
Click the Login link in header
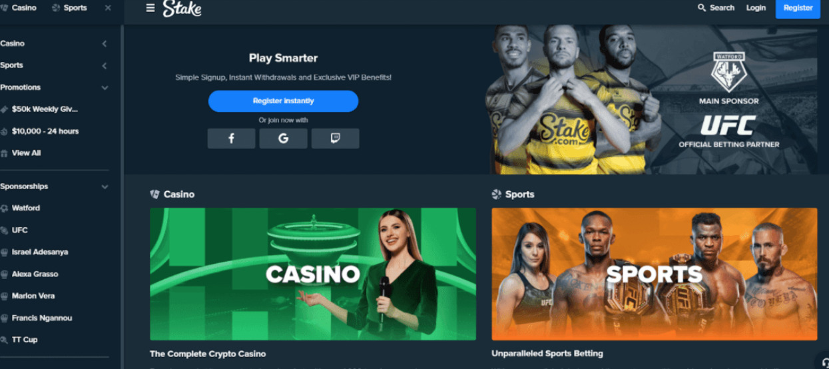click(756, 8)
